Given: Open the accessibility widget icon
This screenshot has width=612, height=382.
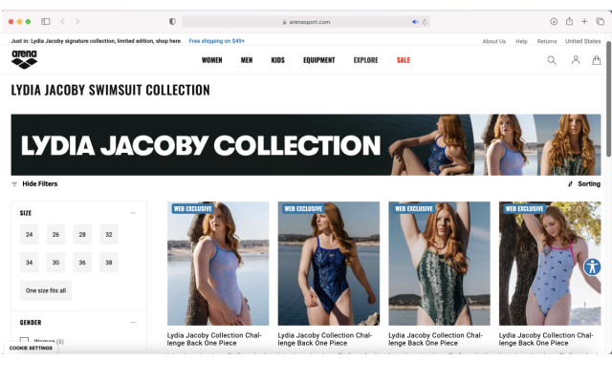Looking at the screenshot, I should [x=592, y=267].
